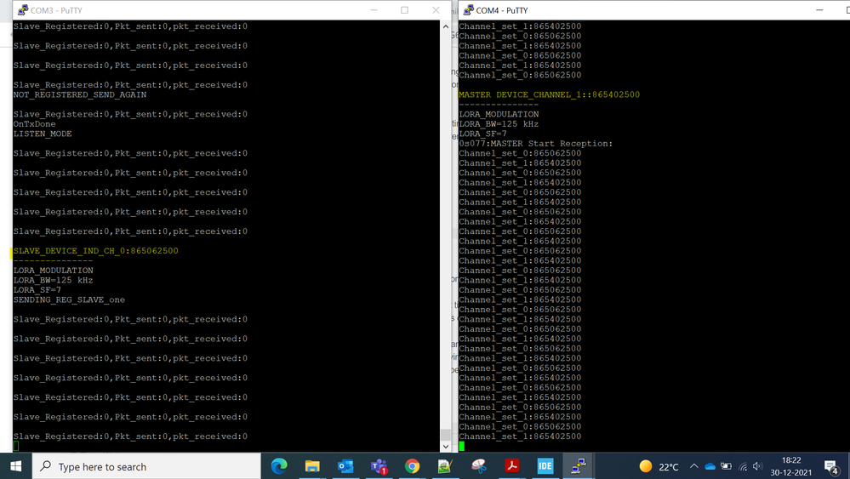Viewport: 850px width, 479px height.
Task: Click the COM3 PuTTY window icon
Action: coord(23,9)
